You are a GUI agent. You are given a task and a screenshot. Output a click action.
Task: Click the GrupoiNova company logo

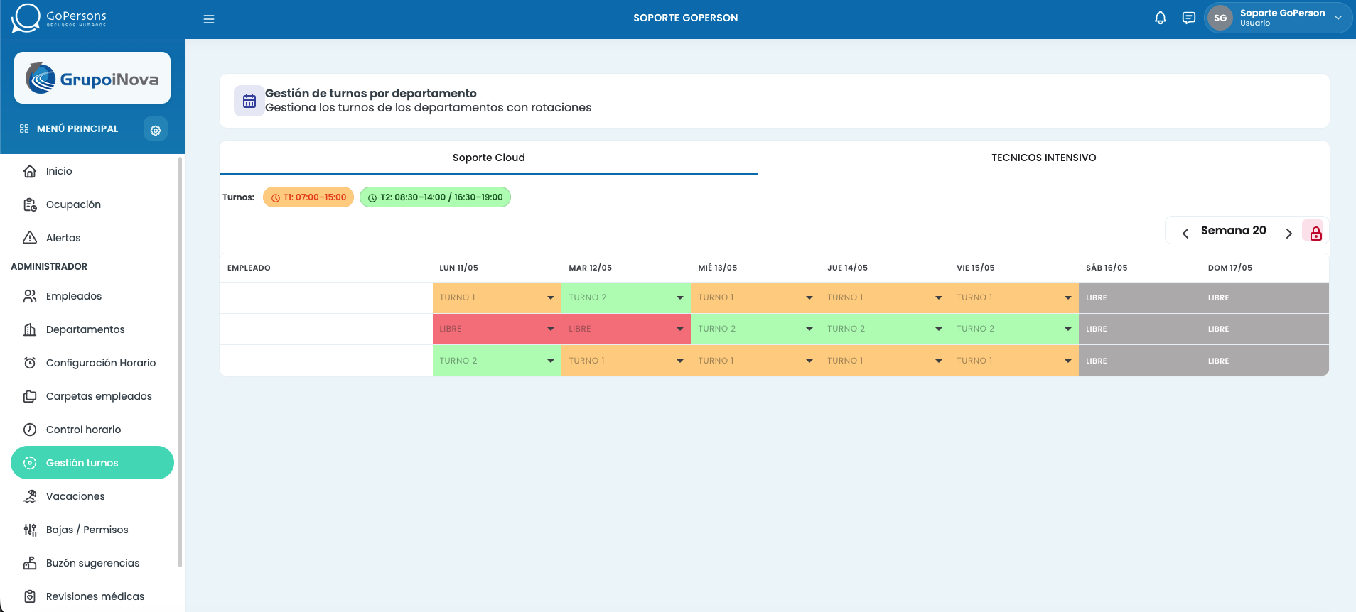click(x=92, y=78)
